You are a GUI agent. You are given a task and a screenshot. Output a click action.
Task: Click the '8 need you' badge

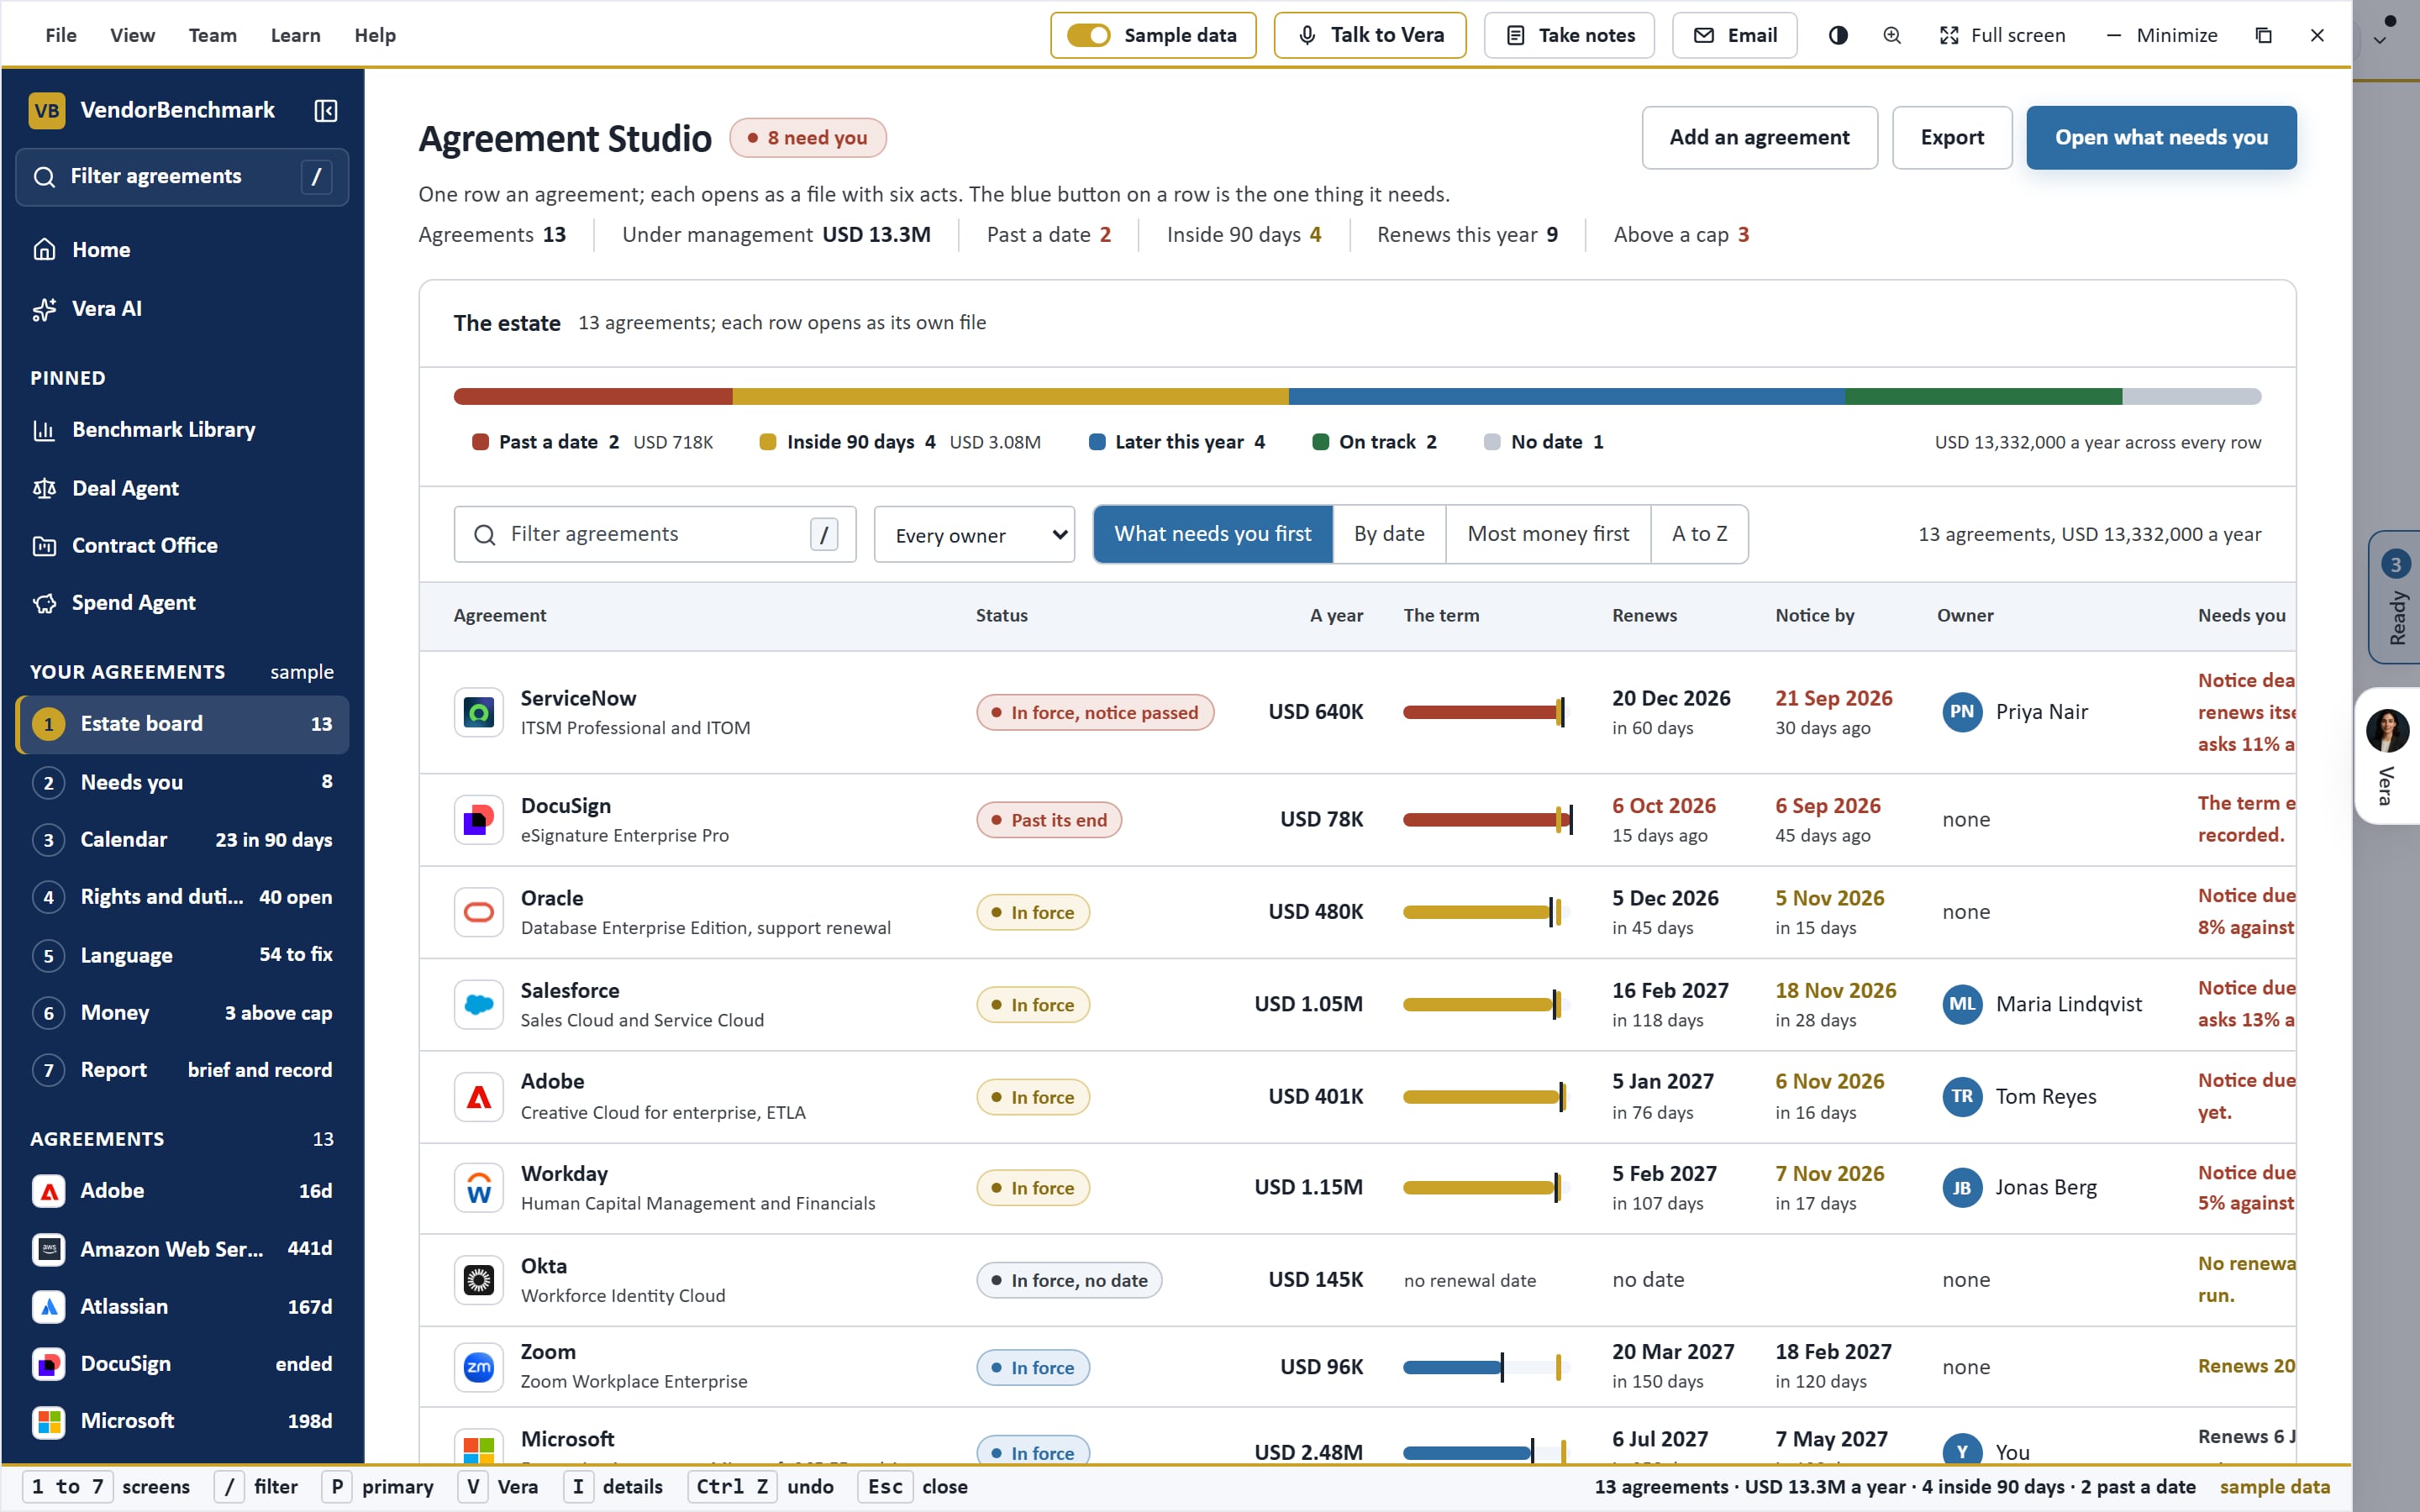[808, 138]
